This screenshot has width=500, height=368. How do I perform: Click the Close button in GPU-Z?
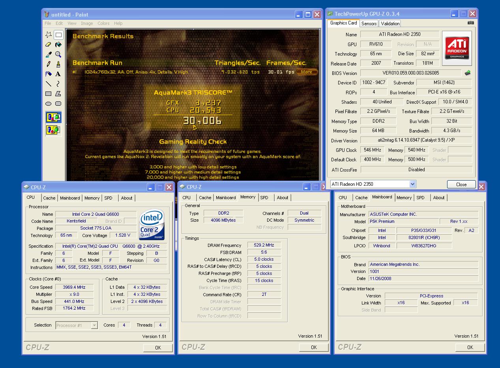(461, 184)
